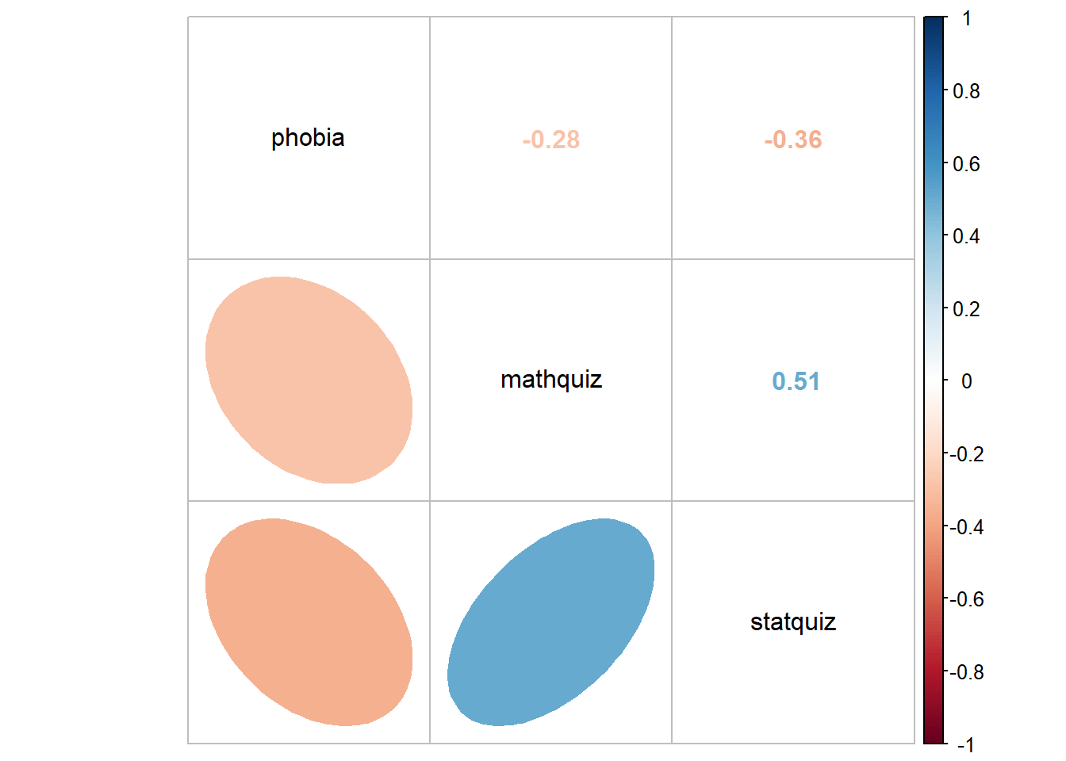The height and width of the screenshot is (761, 1066).
Task: Select the phobia variable label
Action: [x=308, y=138]
